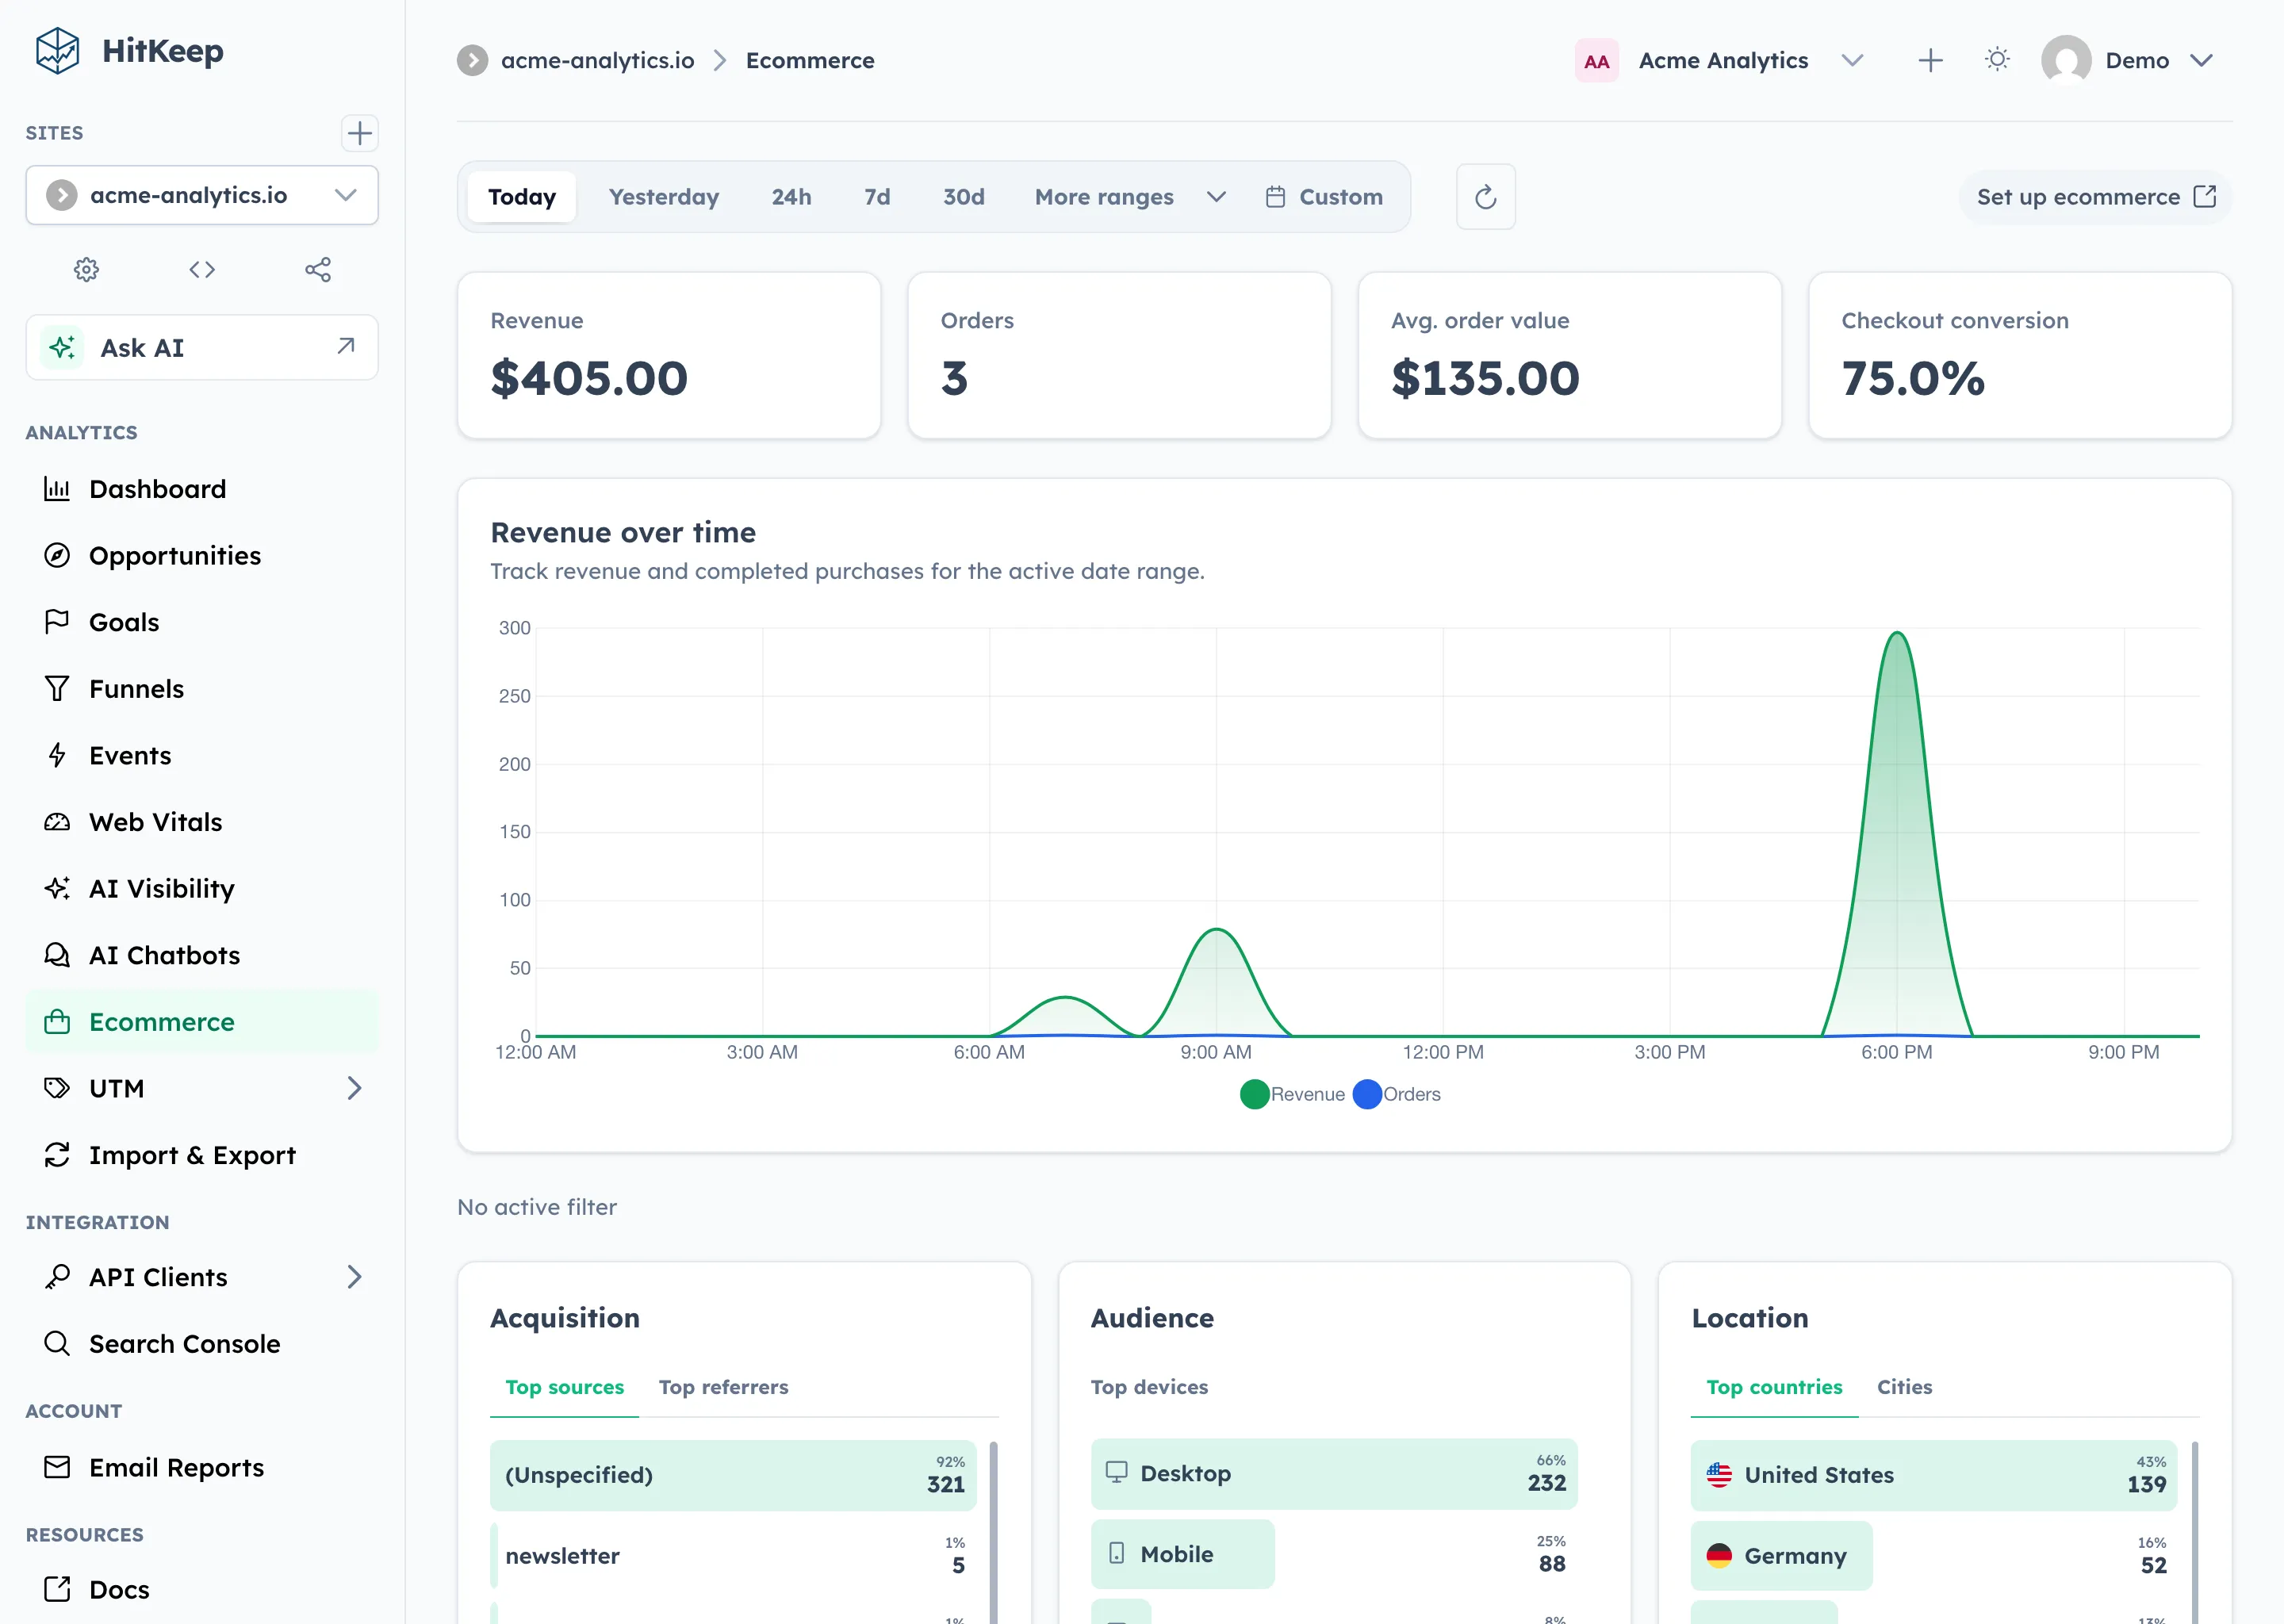Click the HitKeep logo icon

[57, 50]
